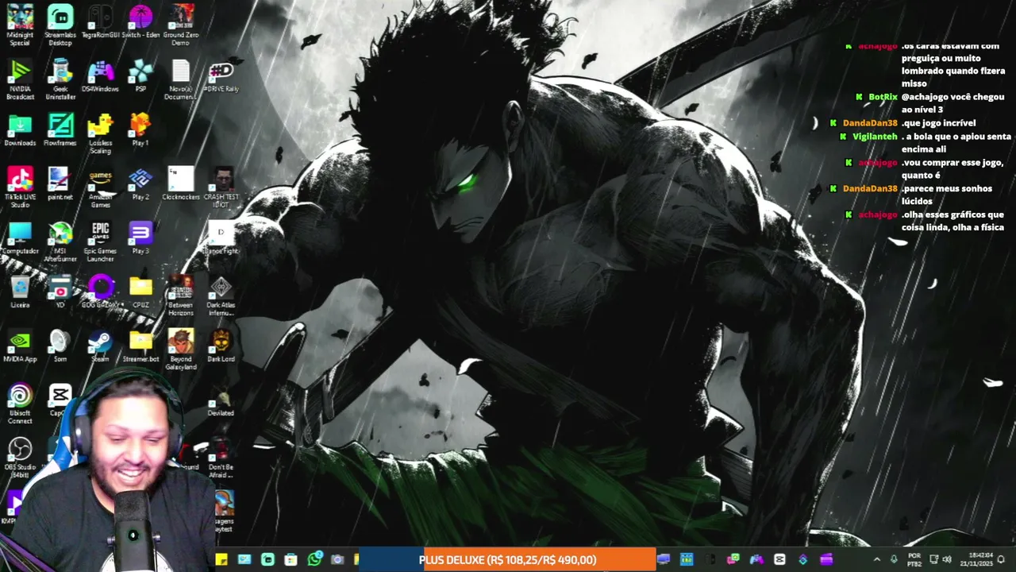Open the Computador shortcut
1016x572 pixels.
pos(20,238)
